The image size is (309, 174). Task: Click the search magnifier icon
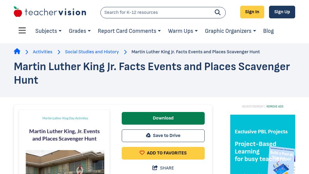(218, 12)
